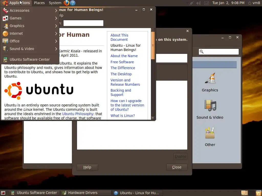Click the Software Center search box
The height and width of the screenshot is (196, 262).
point(219,52)
